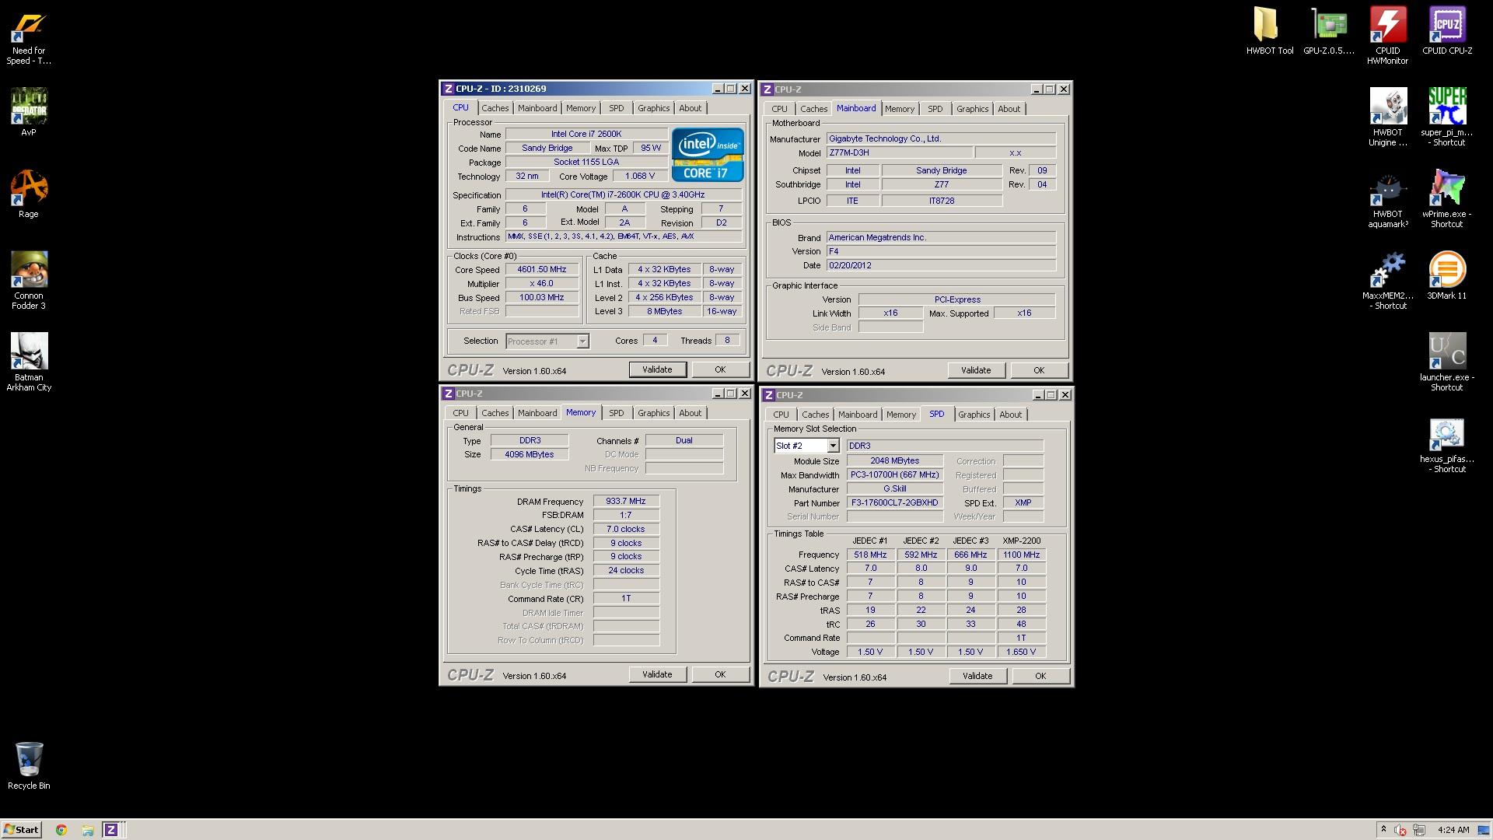Viewport: 1493px width, 840px height.
Task: Open HWBOT Tool folder icon
Action: tap(1269, 31)
